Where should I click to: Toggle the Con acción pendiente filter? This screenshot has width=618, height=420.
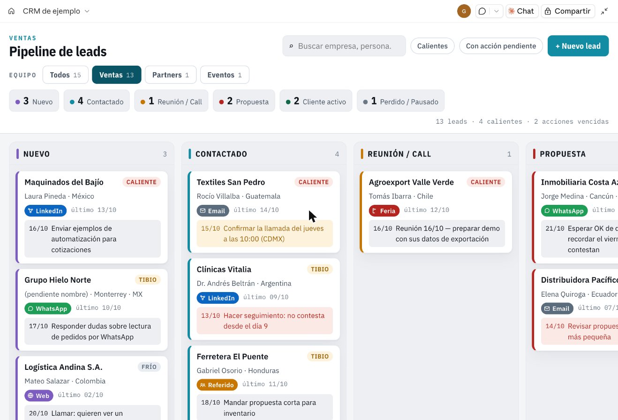pyautogui.click(x=501, y=46)
